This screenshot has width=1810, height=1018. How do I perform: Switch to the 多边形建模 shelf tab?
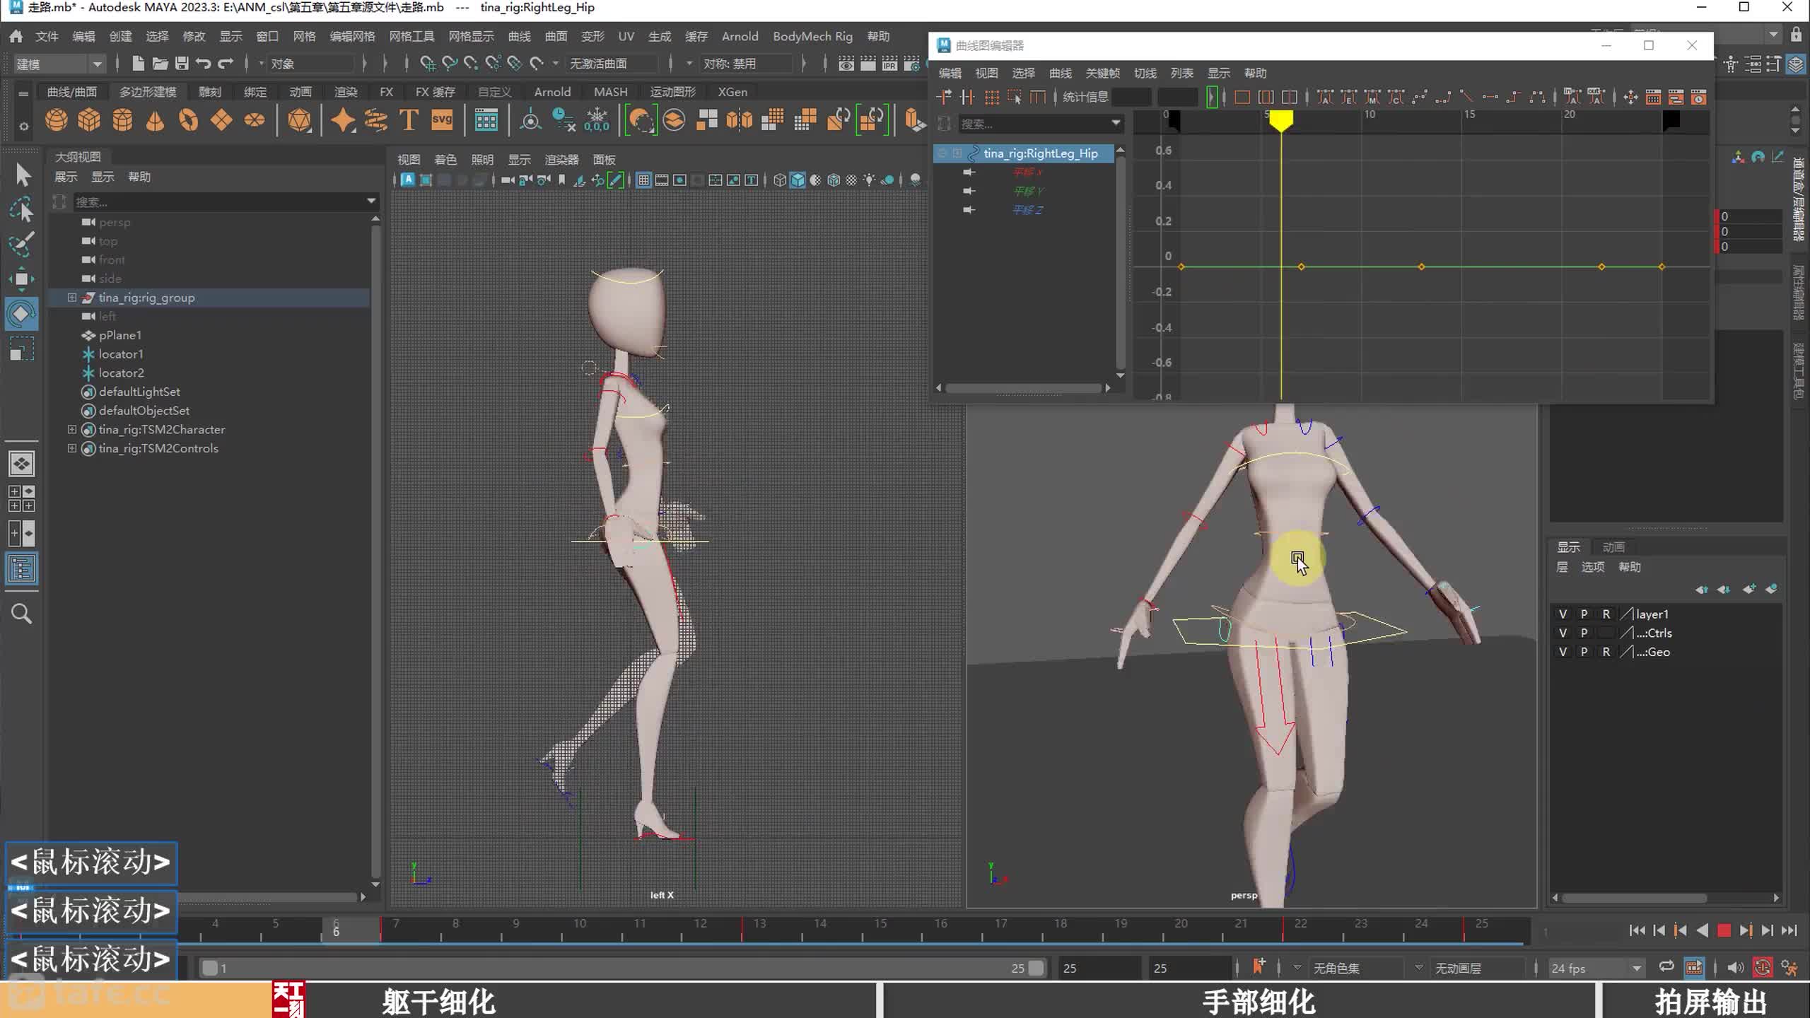pyautogui.click(x=148, y=92)
